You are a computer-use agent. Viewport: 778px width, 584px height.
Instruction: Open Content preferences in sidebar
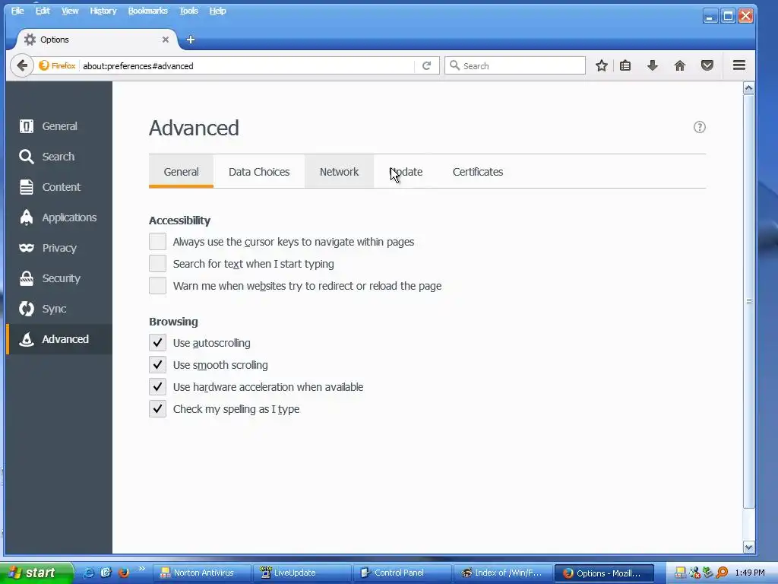(59, 187)
